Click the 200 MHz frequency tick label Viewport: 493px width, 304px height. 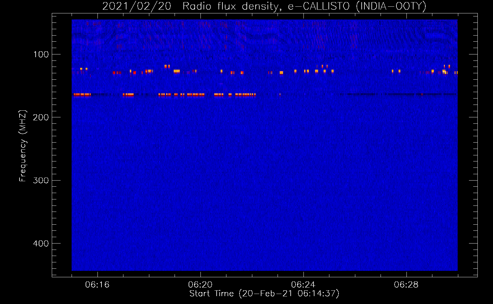click(x=41, y=117)
